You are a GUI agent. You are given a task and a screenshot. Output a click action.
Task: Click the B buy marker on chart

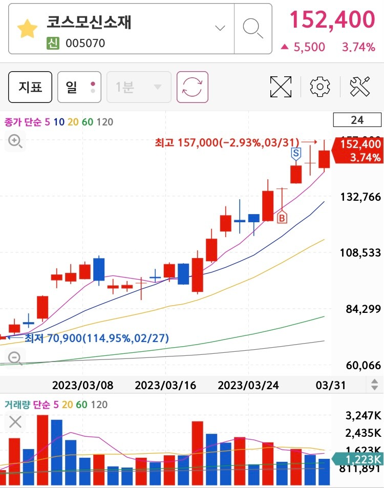(x=282, y=217)
